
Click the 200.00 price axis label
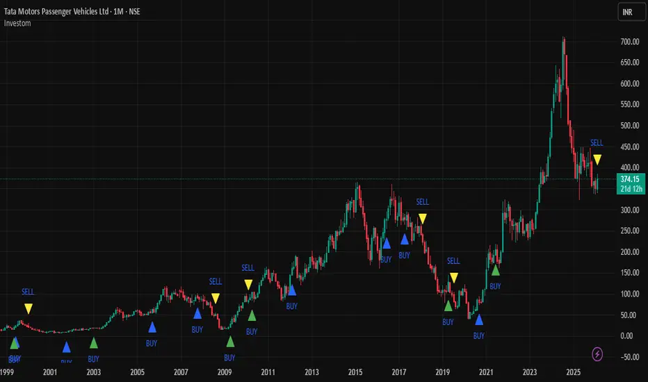point(629,252)
